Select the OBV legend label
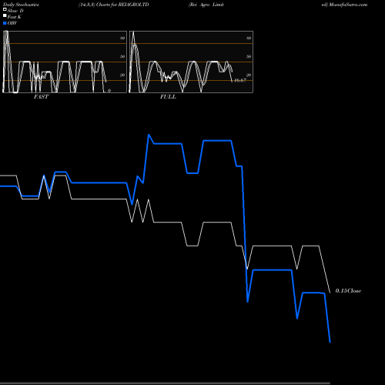Image resolution: width=385 pixels, height=385 pixels. (x=12, y=23)
